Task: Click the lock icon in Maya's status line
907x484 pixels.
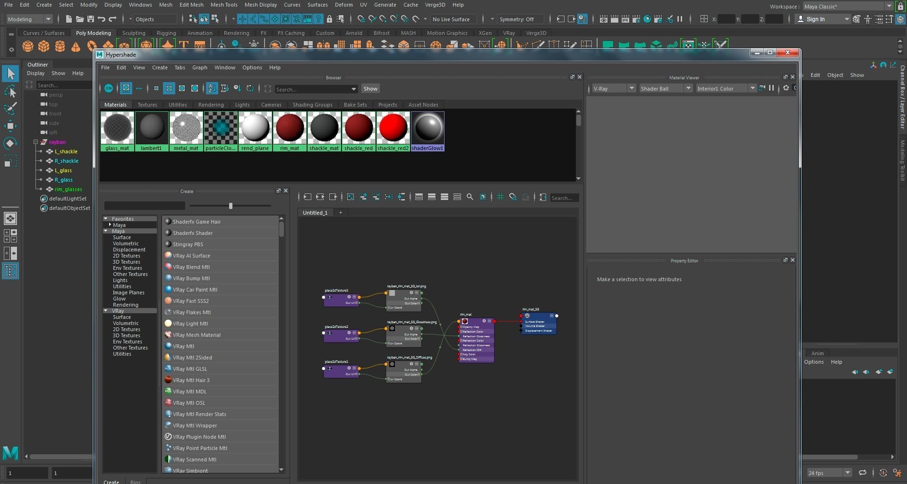Action: coord(329,19)
